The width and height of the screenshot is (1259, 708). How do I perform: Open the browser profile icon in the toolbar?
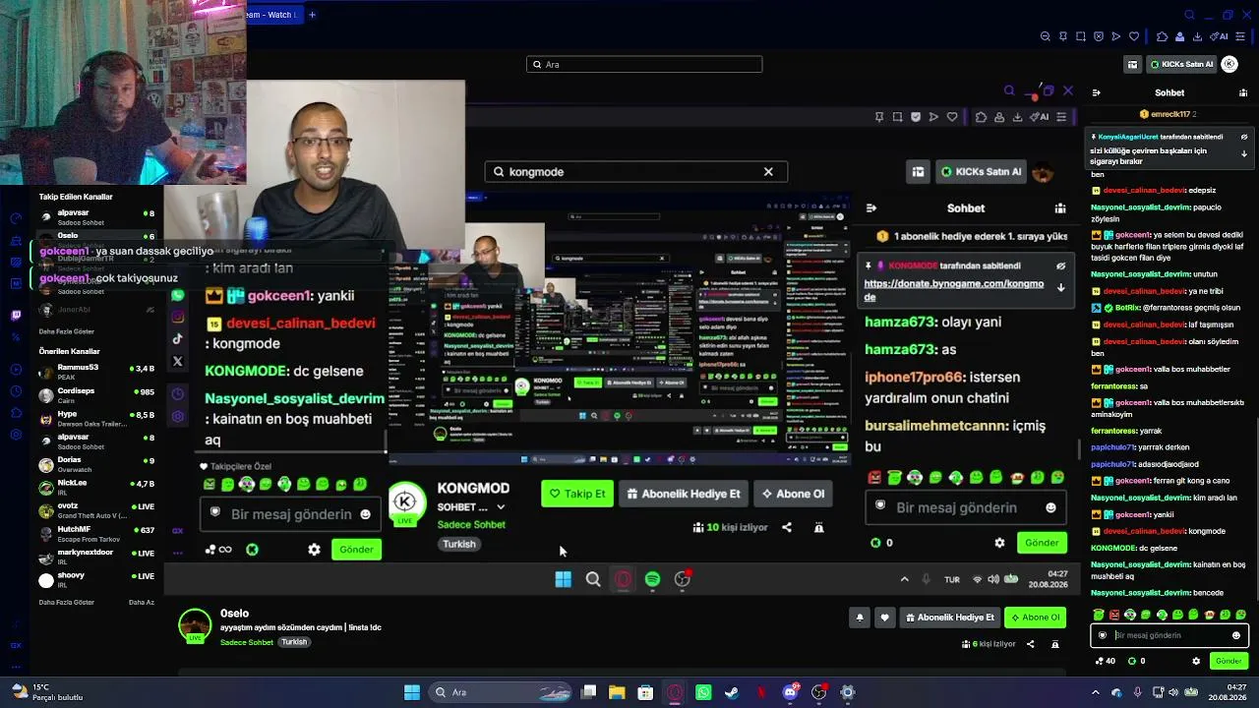(1180, 36)
